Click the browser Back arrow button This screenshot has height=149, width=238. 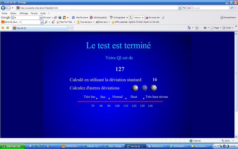[3, 8]
